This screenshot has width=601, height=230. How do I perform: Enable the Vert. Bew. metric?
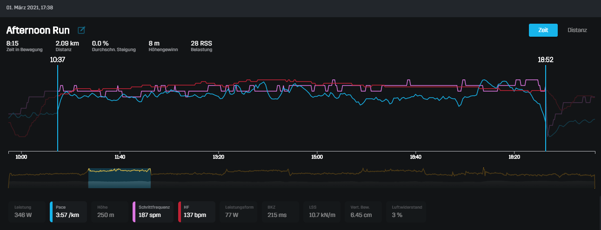[x=364, y=212]
